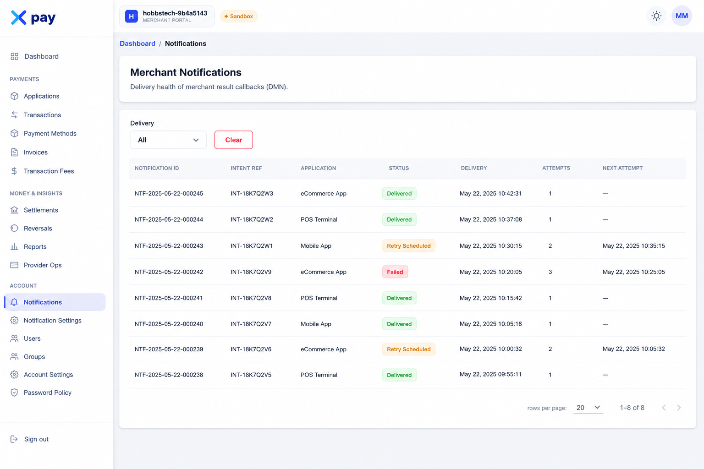The height and width of the screenshot is (469, 704).
Task: Expand the rows per page selector
Action: pyautogui.click(x=588, y=408)
